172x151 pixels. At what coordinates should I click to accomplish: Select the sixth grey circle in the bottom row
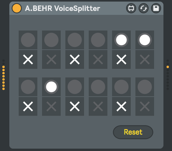(145, 87)
